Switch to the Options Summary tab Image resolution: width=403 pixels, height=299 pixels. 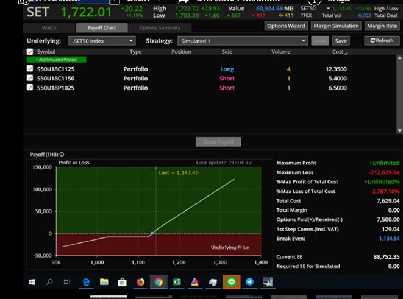[x=160, y=28]
